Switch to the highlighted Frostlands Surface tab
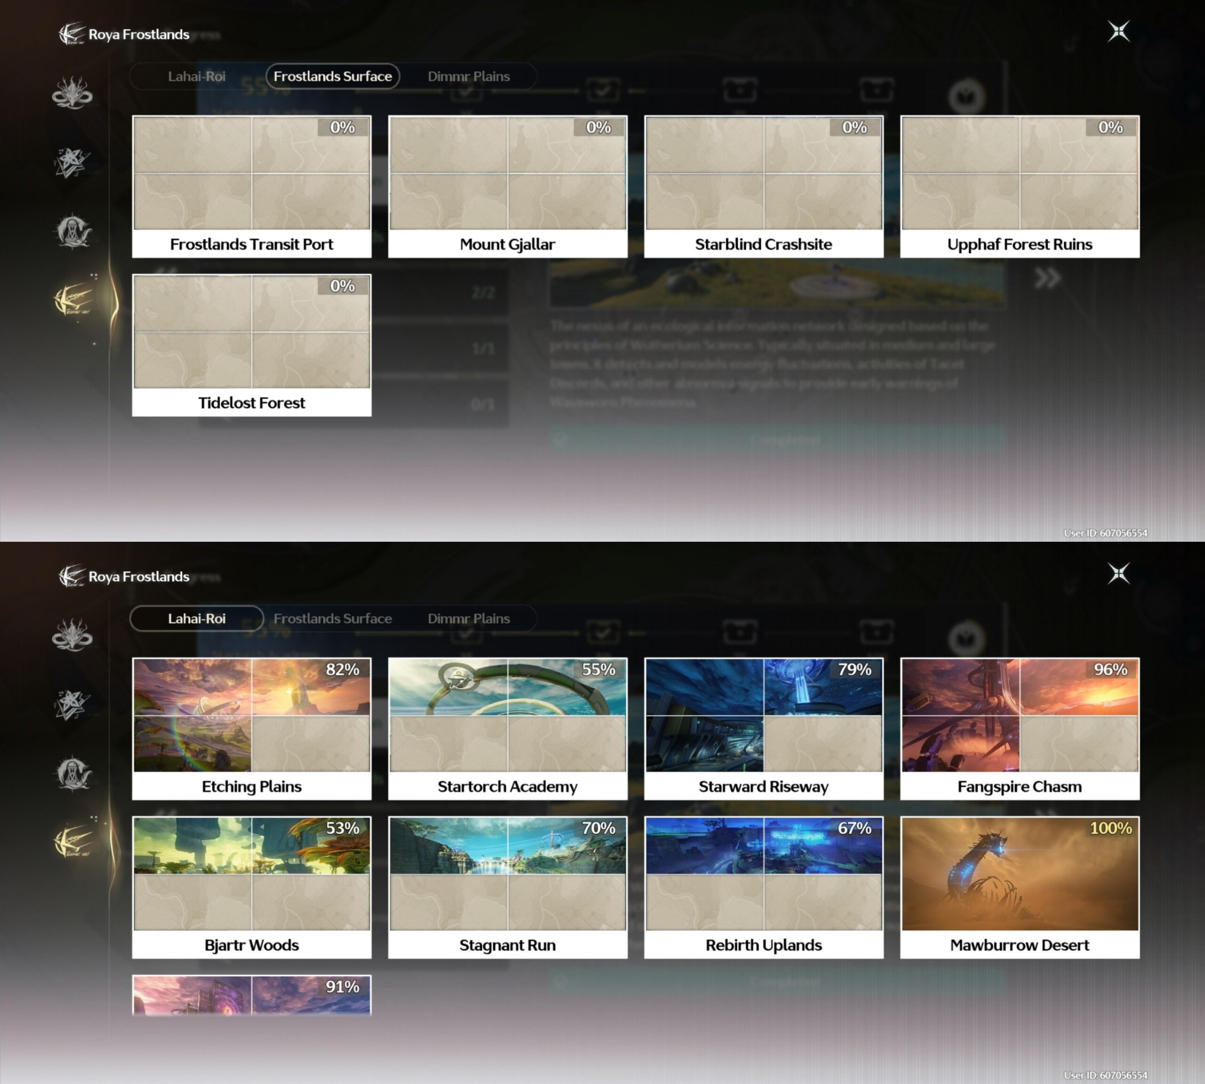This screenshot has width=1205, height=1084. pos(332,76)
